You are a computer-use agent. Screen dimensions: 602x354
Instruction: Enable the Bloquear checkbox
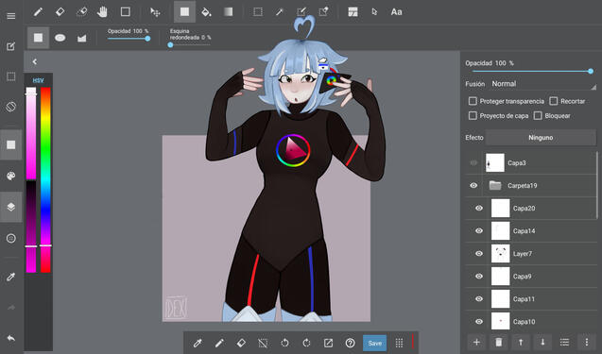538,115
